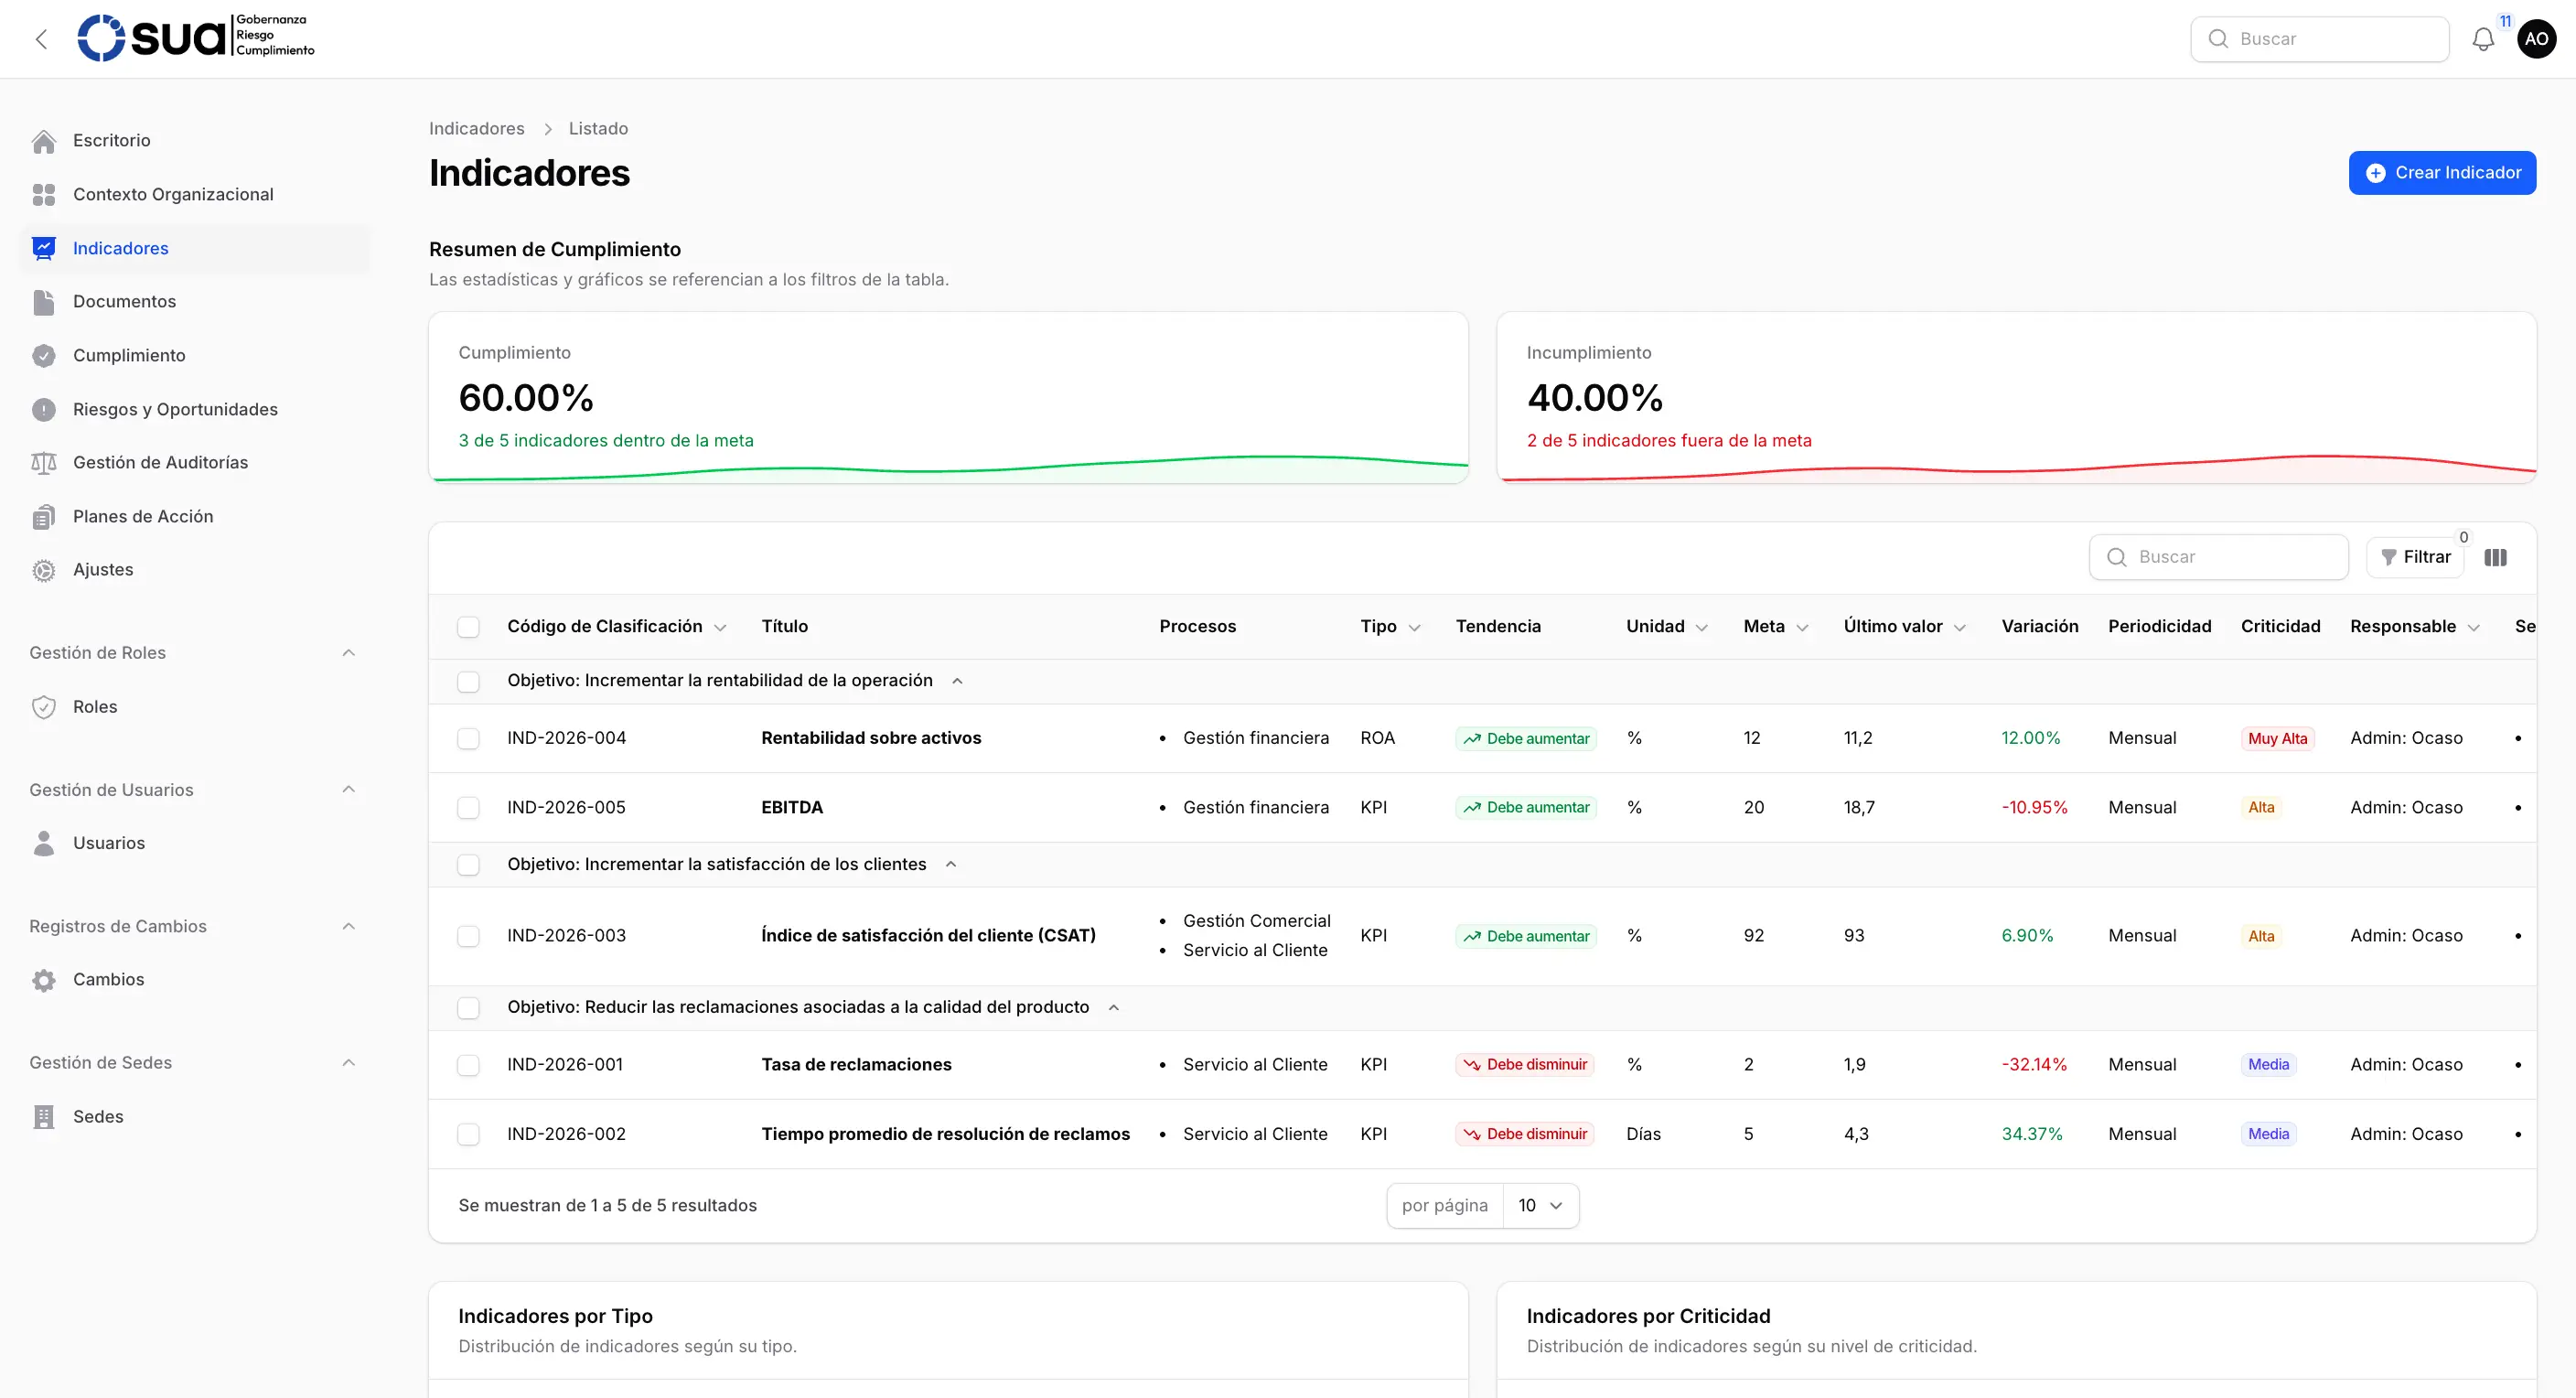Collapse the Gestión de Roles section

pyautogui.click(x=348, y=653)
